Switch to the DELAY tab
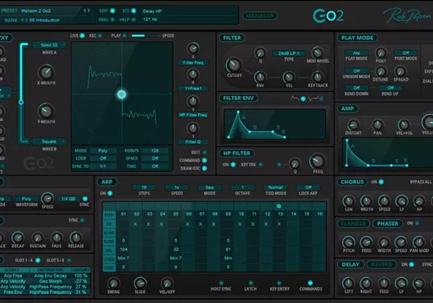Image resolution: width=433 pixels, height=303 pixels. point(350,265)
